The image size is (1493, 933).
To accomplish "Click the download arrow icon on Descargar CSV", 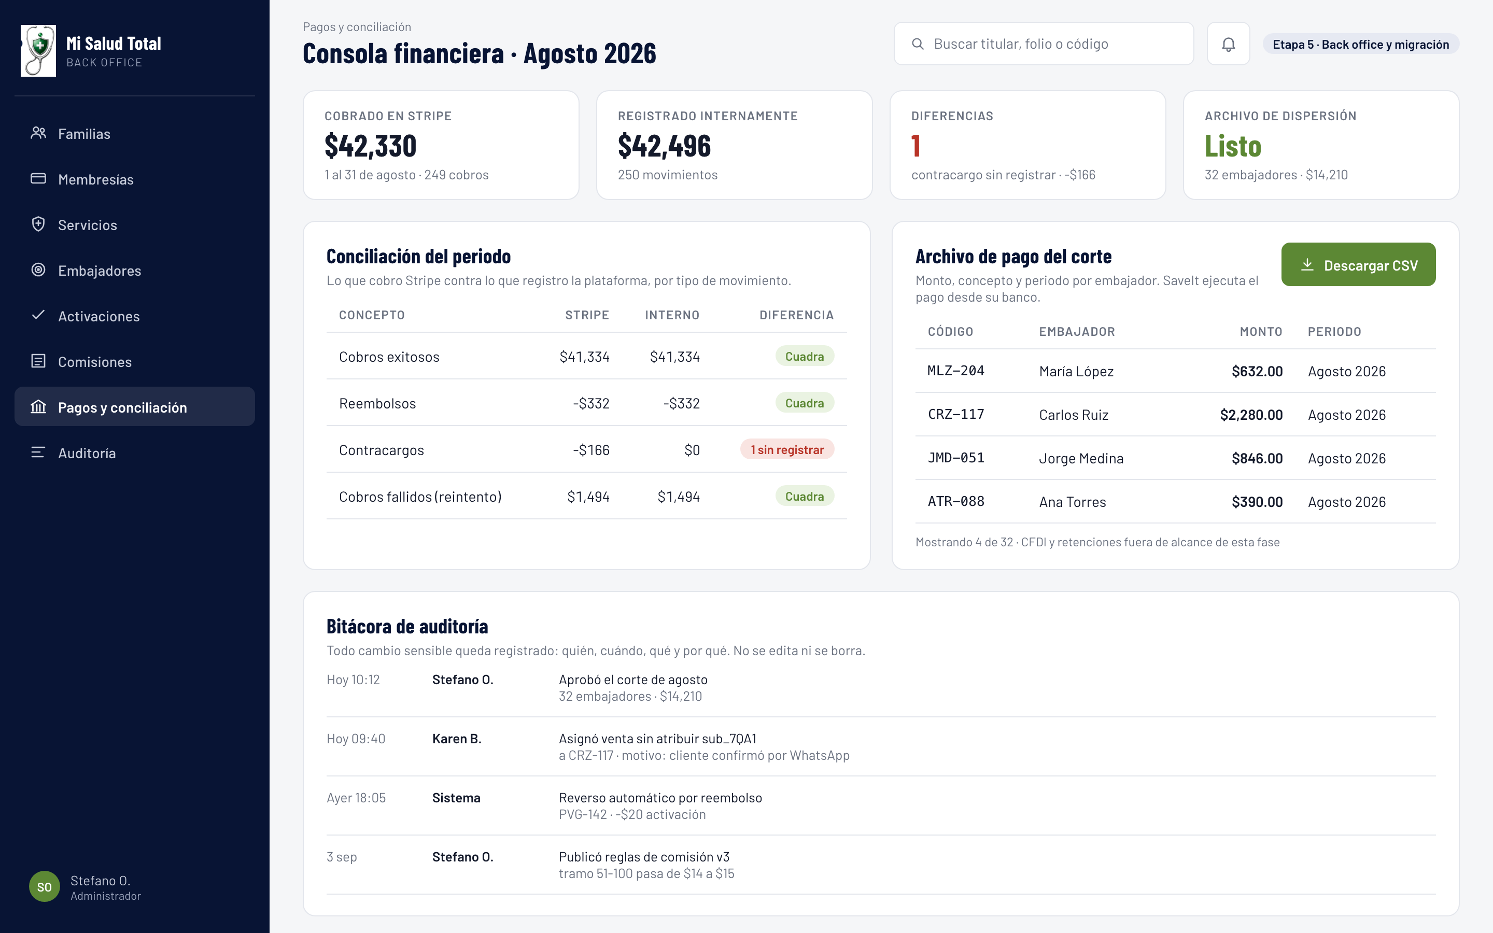I will tap(1307, 265).
